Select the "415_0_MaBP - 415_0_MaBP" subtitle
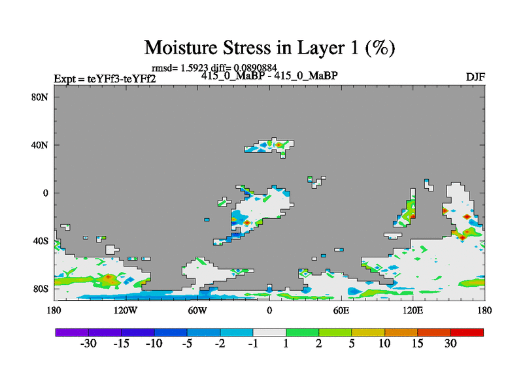 click(269, 75)
